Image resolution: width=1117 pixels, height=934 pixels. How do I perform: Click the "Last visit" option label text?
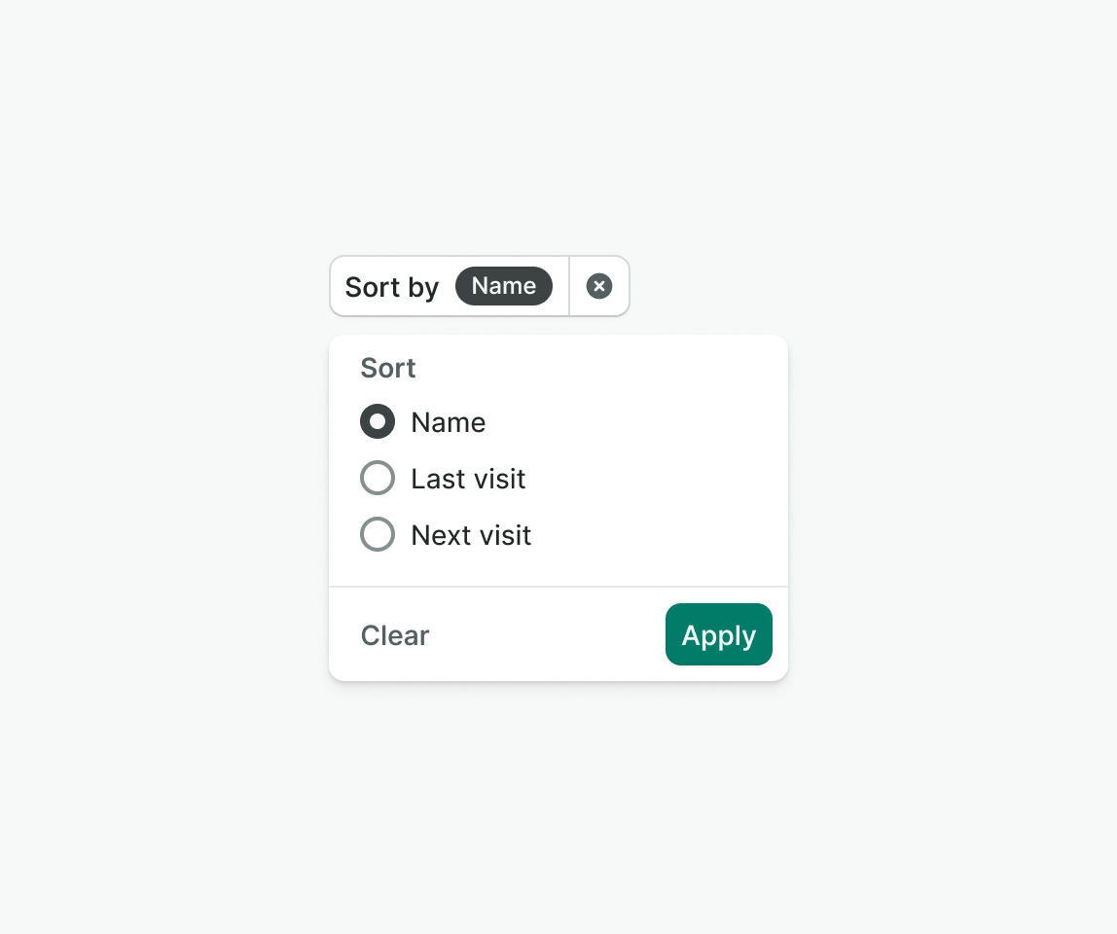(468, 479)
